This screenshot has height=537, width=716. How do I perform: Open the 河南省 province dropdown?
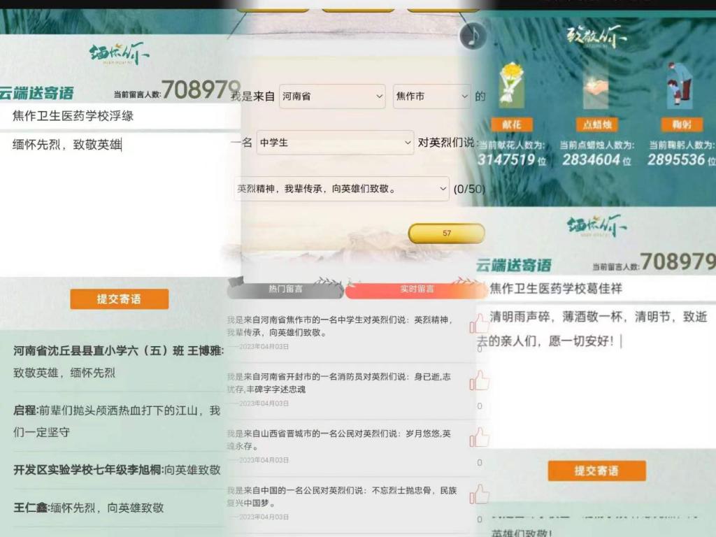point(332,96)
